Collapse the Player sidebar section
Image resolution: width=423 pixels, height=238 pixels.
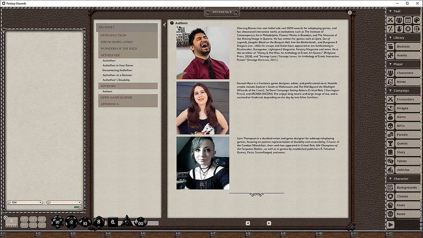(x=404, y=64)
